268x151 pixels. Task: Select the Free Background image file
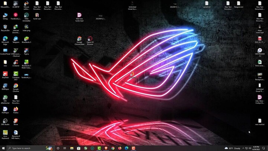click(x=260, y=76)
